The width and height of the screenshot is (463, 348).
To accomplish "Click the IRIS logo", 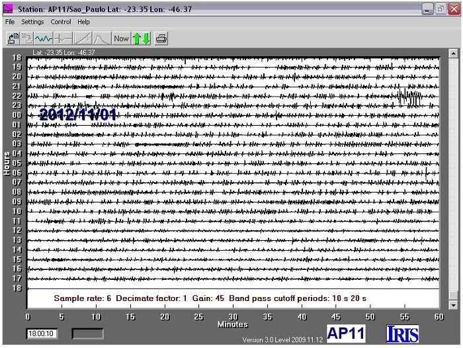I will 402,334.
